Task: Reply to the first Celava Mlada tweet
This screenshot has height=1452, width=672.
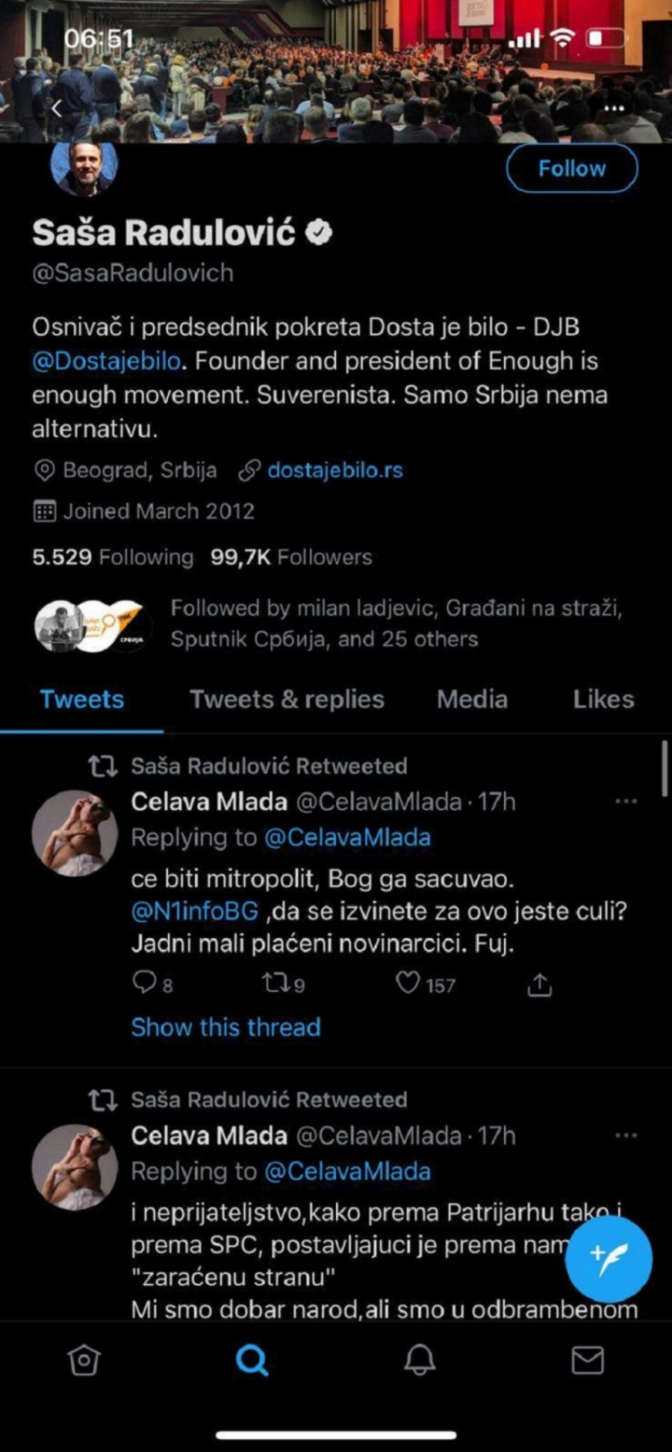Action: [143, 983]
